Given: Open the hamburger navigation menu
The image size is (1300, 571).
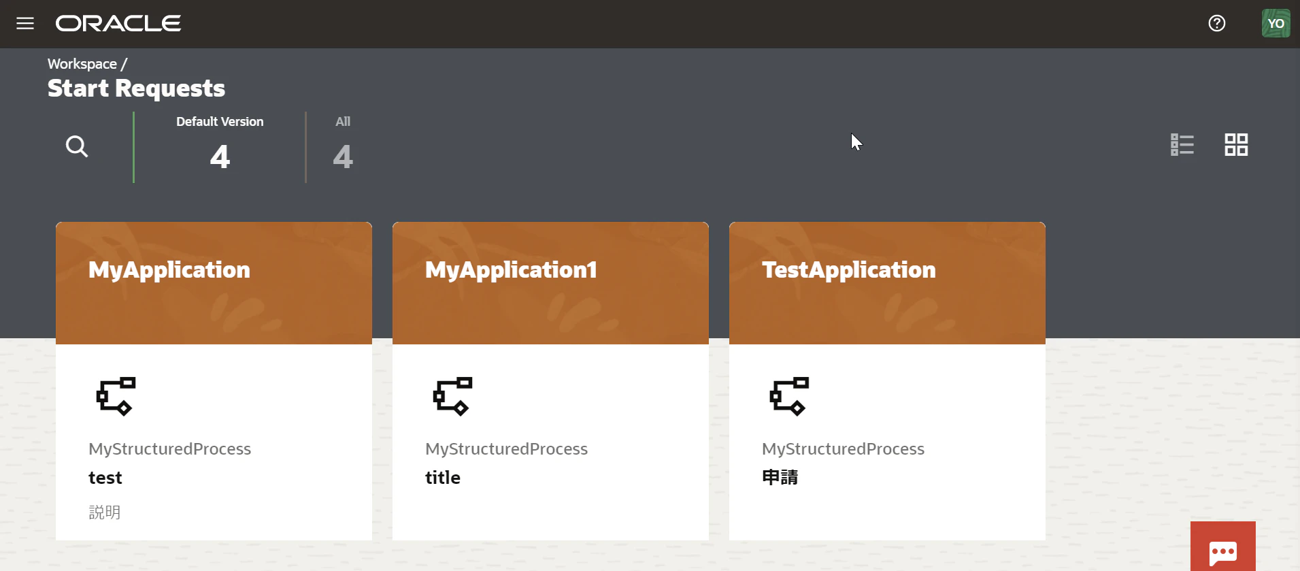Looking at the screenshot, I should click(x=25, y=24).
